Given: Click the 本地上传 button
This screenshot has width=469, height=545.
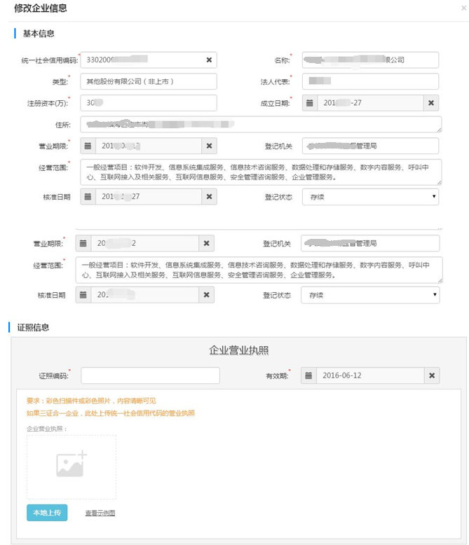Looking at the screenshot, I should 47,513.
